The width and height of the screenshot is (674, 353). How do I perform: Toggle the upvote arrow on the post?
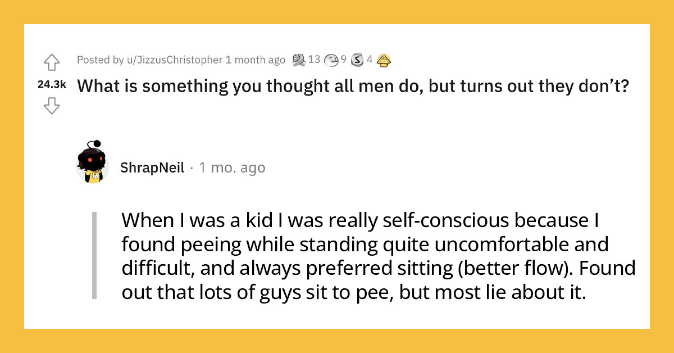[x=52, y=61]
